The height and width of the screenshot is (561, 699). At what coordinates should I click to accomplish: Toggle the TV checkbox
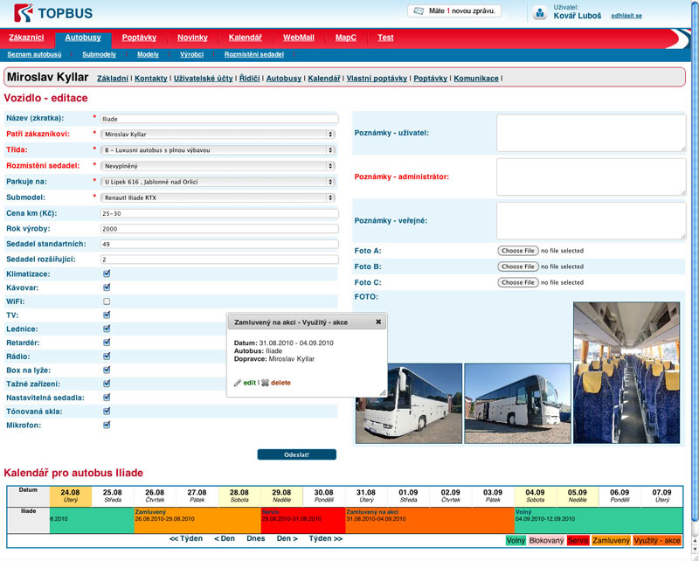107,315
